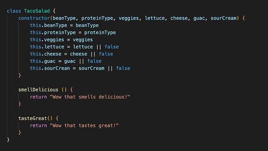Click the proteinType constructor parameter
Image resolution: width=268 pixels, height=151 pixels.
(97, 18)
